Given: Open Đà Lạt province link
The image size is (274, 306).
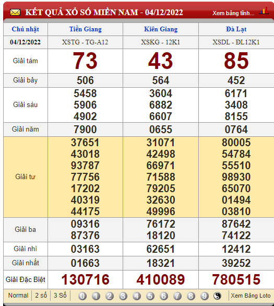Looking at the screenshot, I should (x=236, y=29).
